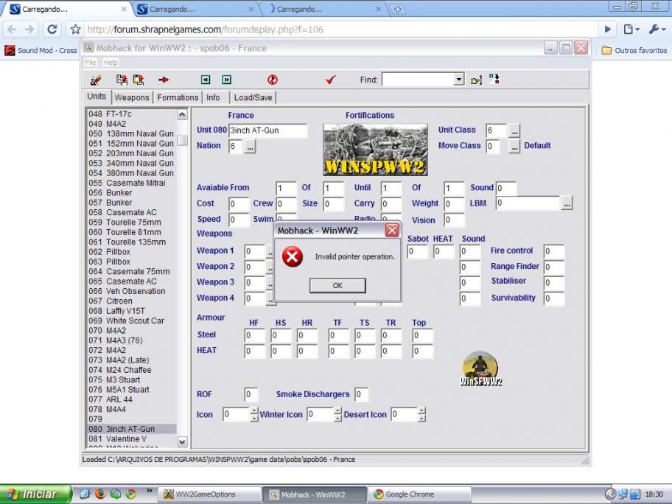Select 077 ARL 44 in unit list
Image resolution: width=672 pixels, height=504 pixels.
120,399
